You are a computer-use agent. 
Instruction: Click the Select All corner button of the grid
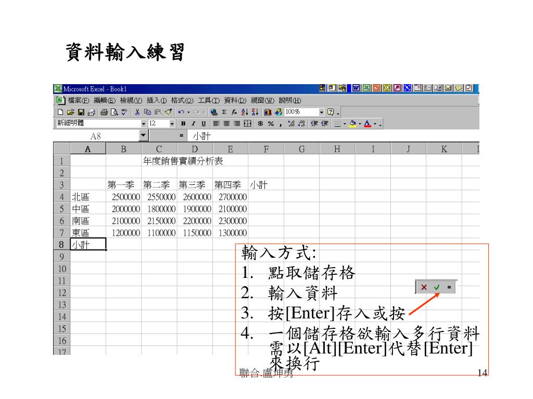pyautogui.click(x=62, y=149)
